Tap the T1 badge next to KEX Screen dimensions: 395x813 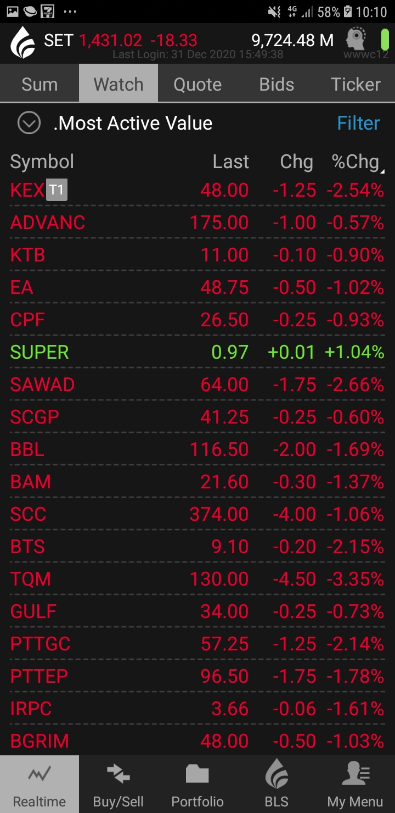tap(57, 190)
